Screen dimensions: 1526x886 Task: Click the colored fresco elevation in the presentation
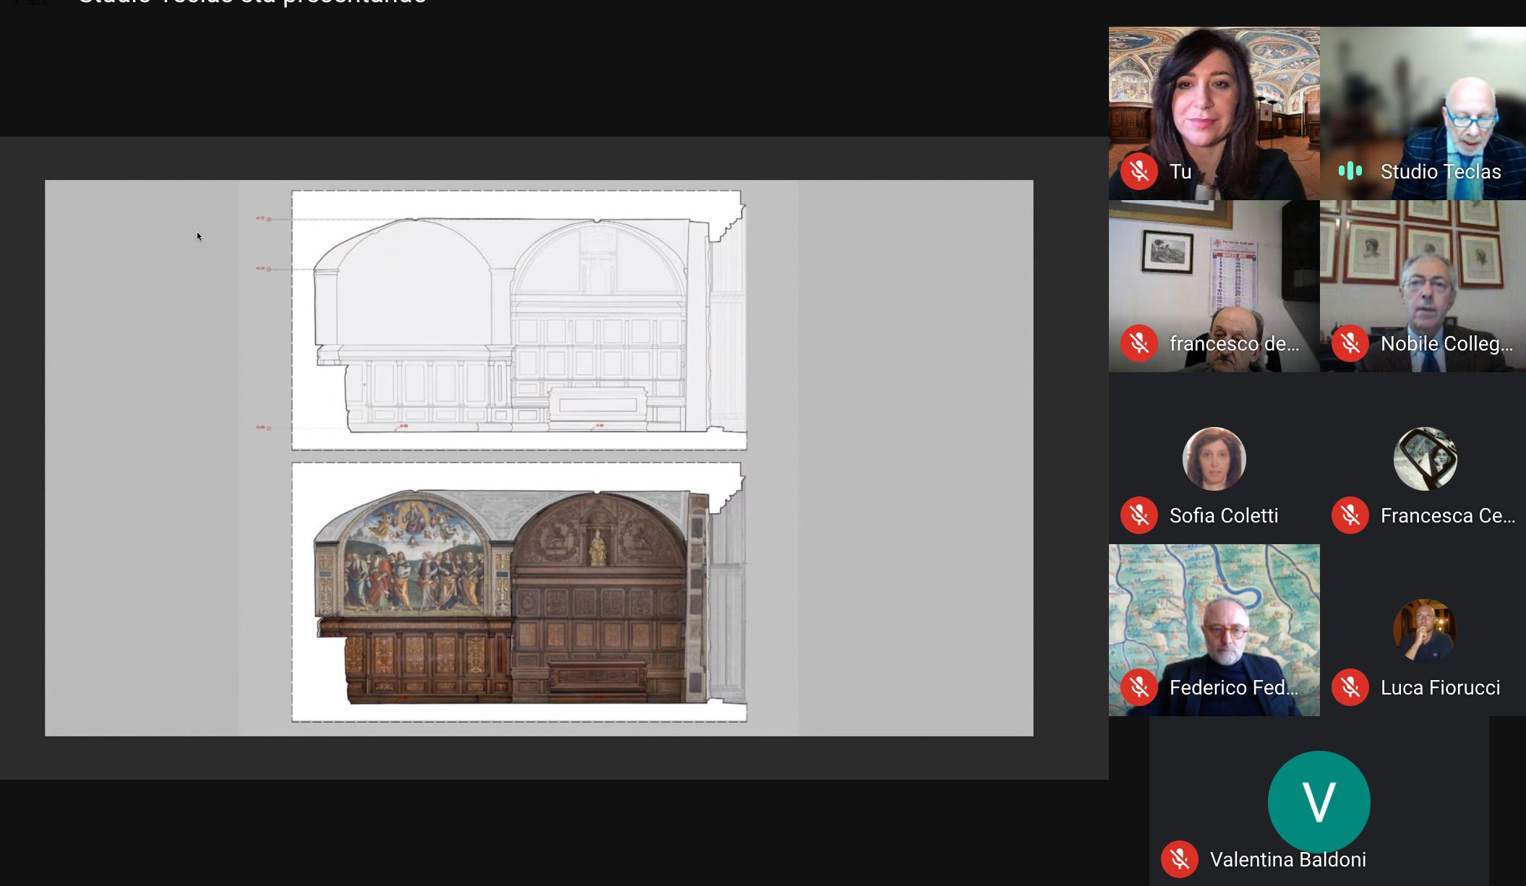(x=519, y=592)
